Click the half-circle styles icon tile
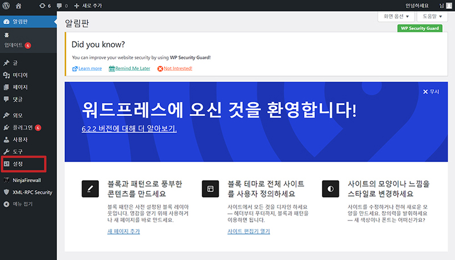This screenshot has height=260, width=455. point(330,189)
